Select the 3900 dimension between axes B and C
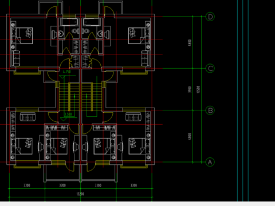 click(190, 89)
